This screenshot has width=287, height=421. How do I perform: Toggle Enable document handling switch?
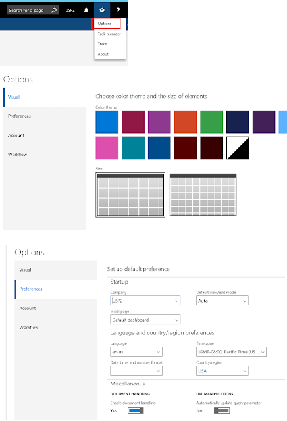click(x=136, y=410)
